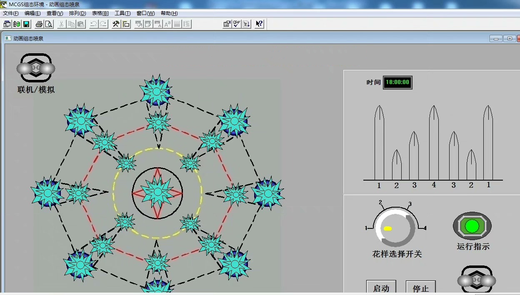Viewport: 520px width, 295px height.
Task: Click the context help arrow-question icon
Action: pyautogui.click(x=259, y=24)
